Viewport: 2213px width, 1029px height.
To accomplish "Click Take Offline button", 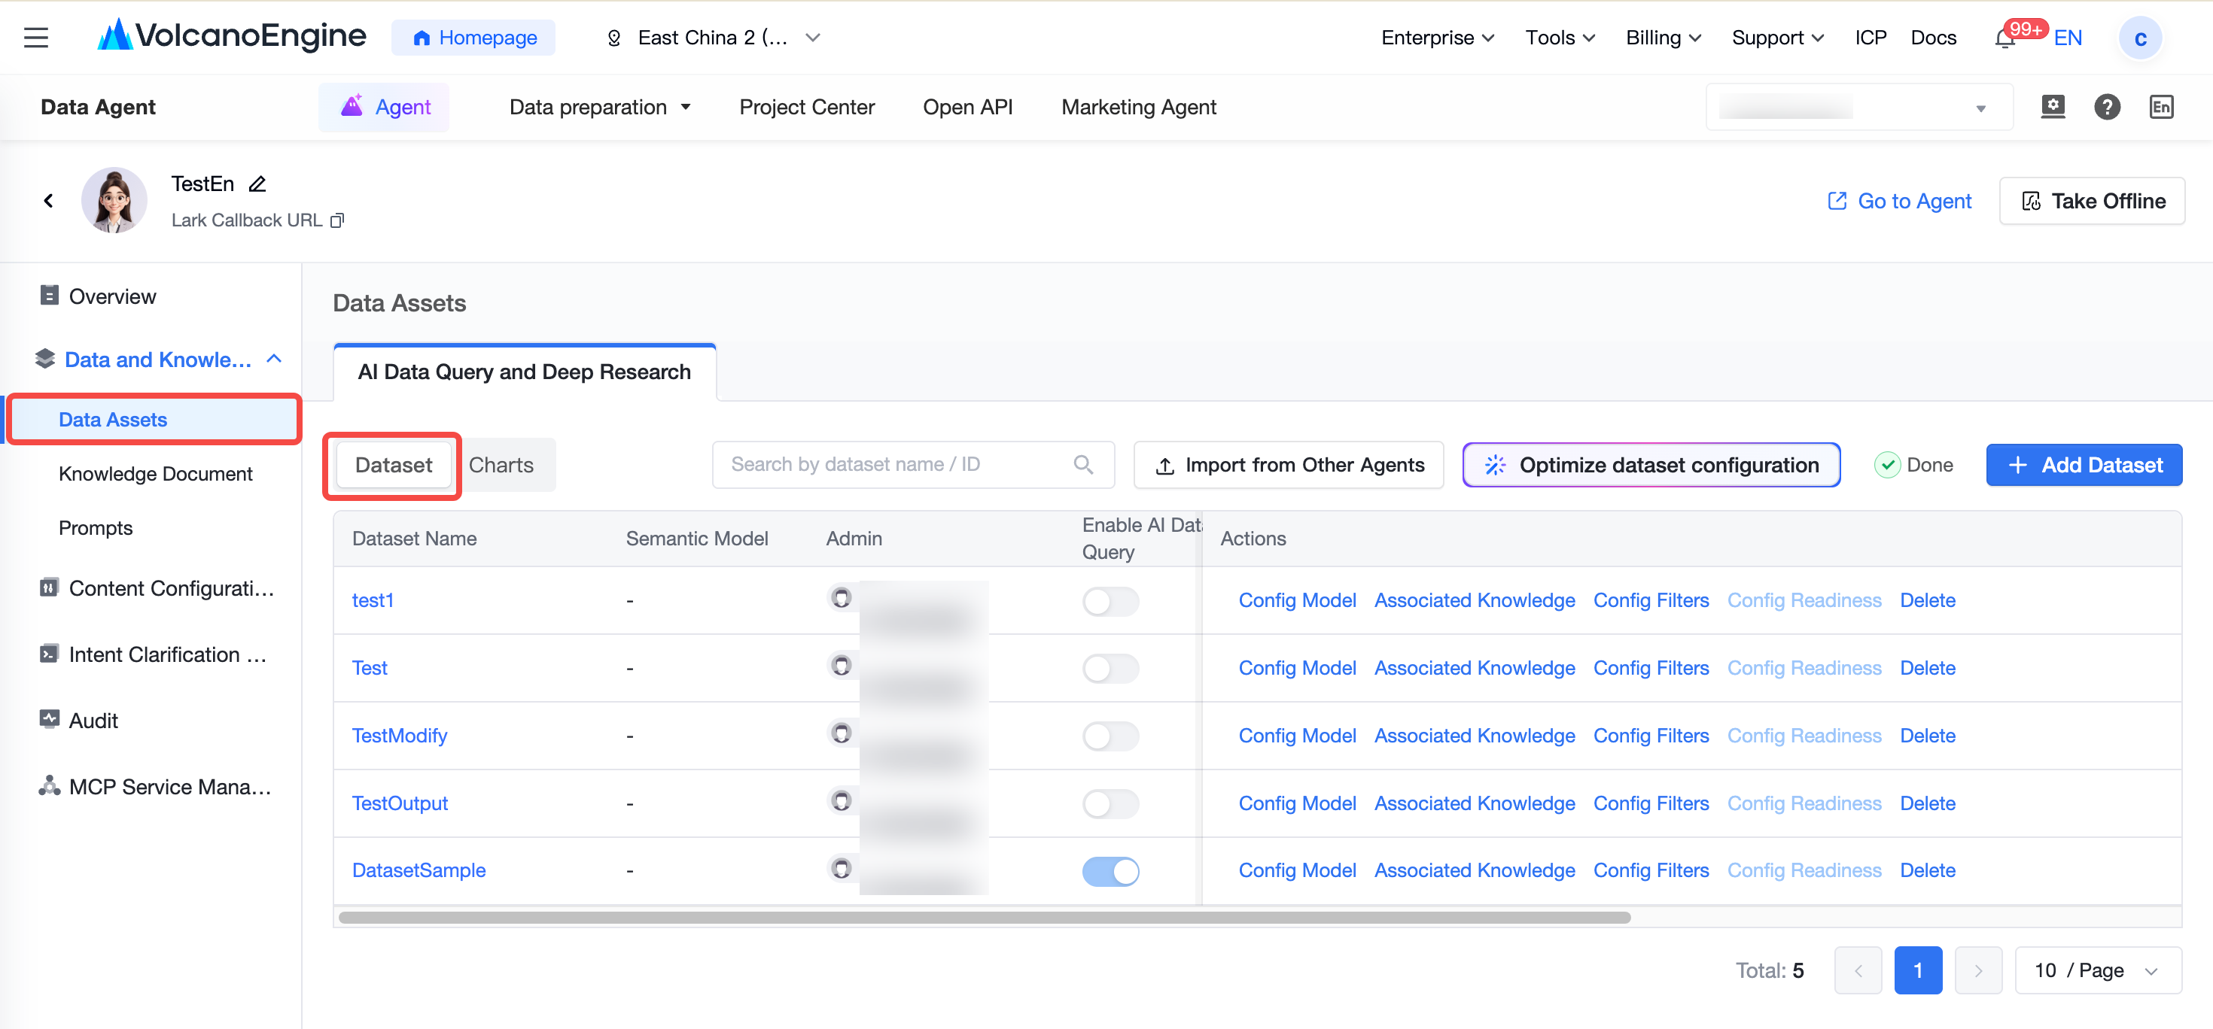I will tap(2092, 200).
